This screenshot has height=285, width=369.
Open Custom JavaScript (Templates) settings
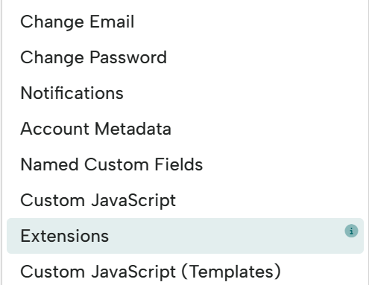tap(185, 272)
